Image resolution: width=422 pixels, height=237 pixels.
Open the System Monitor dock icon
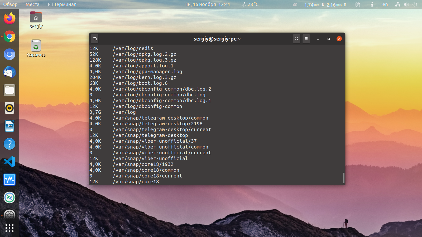pos(9,180)
